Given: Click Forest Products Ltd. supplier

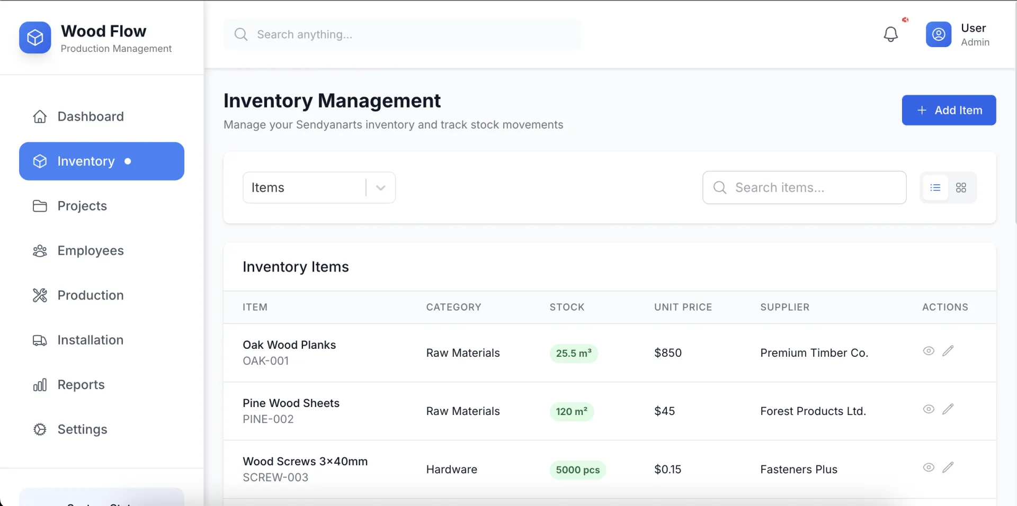Looking at the screenshot, I should [x=813, y=411].
